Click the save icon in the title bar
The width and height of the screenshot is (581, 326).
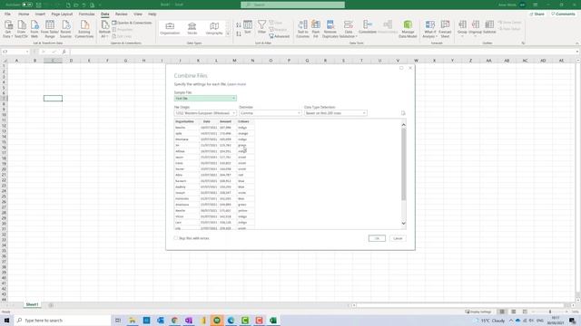click(38, 5)
